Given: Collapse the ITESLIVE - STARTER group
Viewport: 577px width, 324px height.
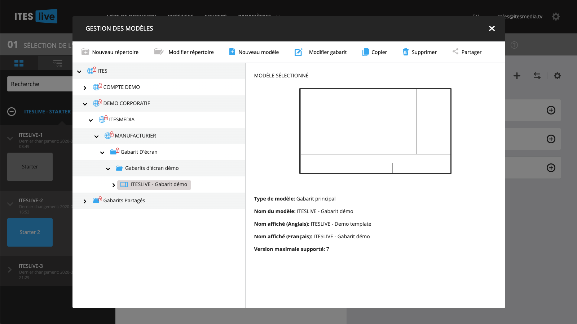Looking at the screenshot, I should coord(12,112).
